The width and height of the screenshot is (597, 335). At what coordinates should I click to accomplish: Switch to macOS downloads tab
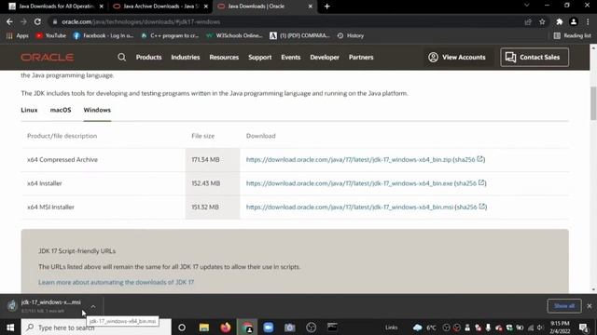tap(61, 110)
